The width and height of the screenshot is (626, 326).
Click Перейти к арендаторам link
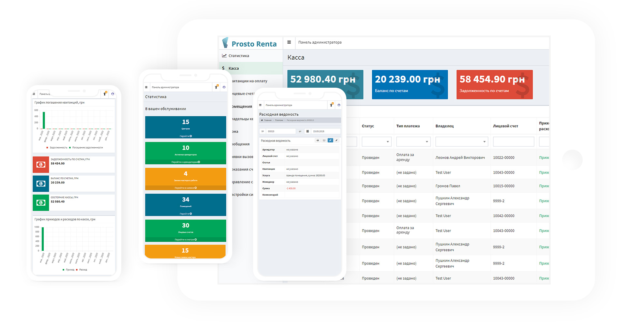pos(186,162)
